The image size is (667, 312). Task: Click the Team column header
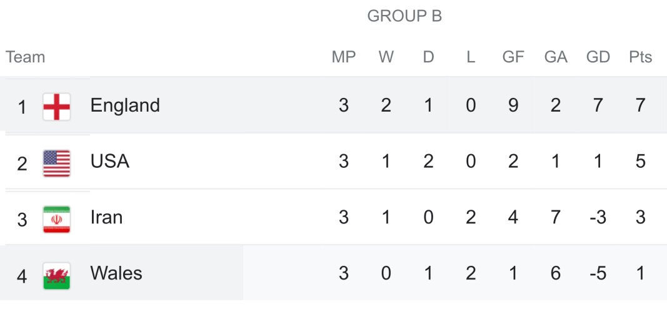click(26, 57)
